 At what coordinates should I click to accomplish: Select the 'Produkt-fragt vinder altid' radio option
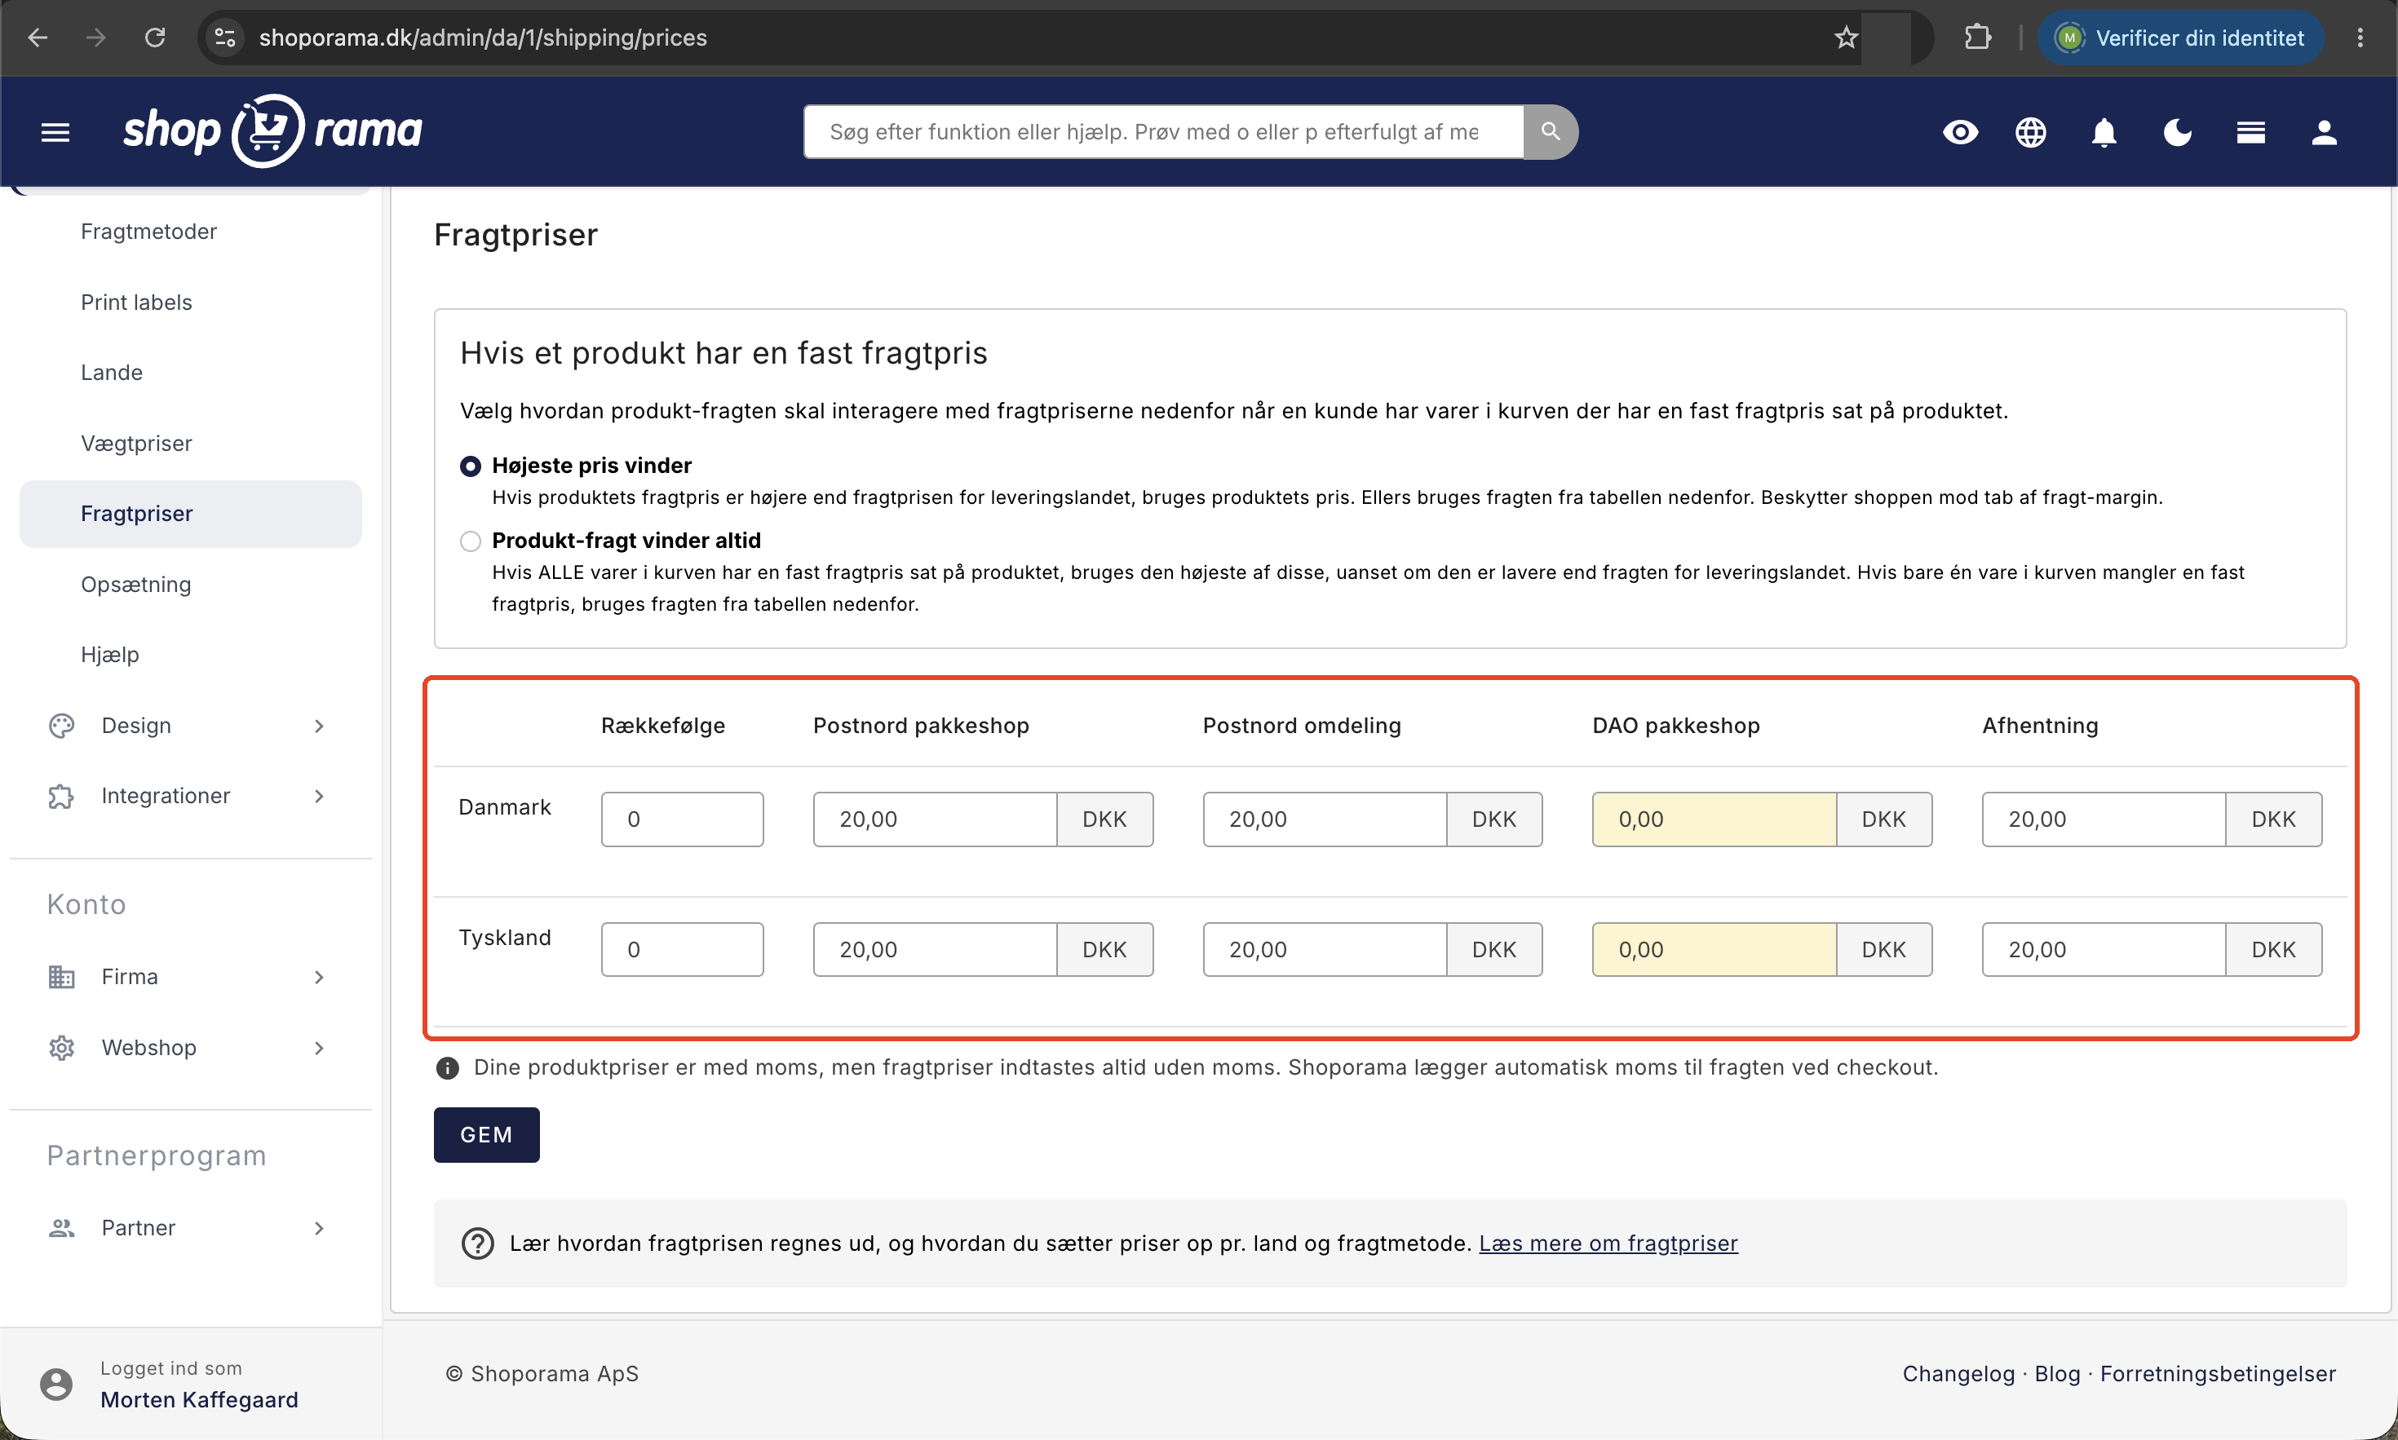coord(471,541)
